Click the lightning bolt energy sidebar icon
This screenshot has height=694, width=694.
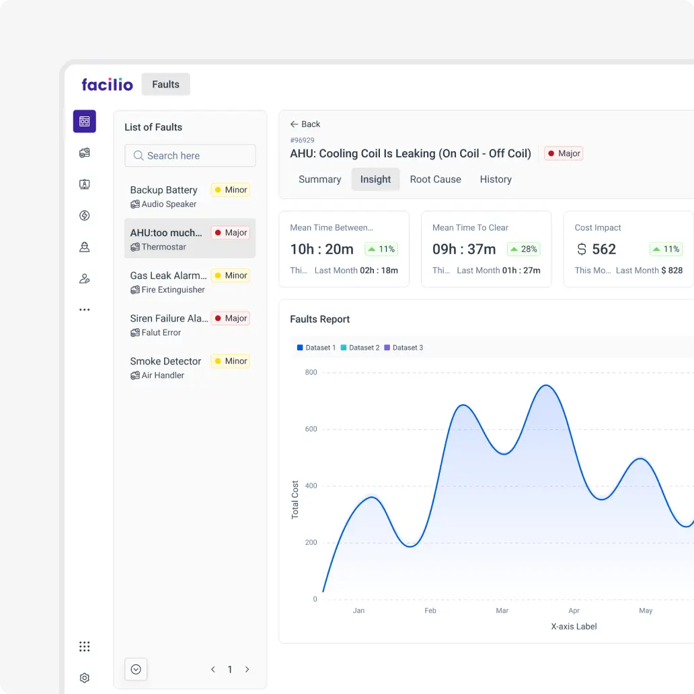pyautogui.click(x=85, y=216)
